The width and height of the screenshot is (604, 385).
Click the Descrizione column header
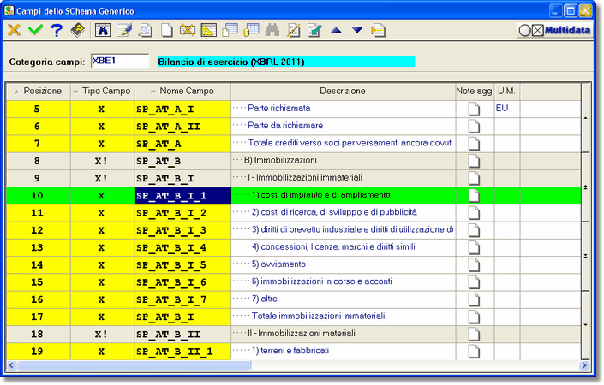(x=343, y=92)
